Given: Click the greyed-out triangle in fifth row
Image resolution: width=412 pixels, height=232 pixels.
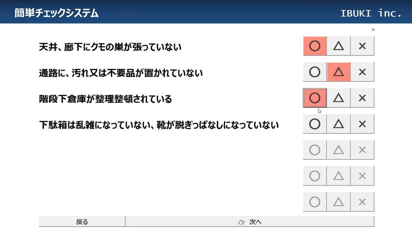Looking at the screenshot, I should [x=338, y=150].
